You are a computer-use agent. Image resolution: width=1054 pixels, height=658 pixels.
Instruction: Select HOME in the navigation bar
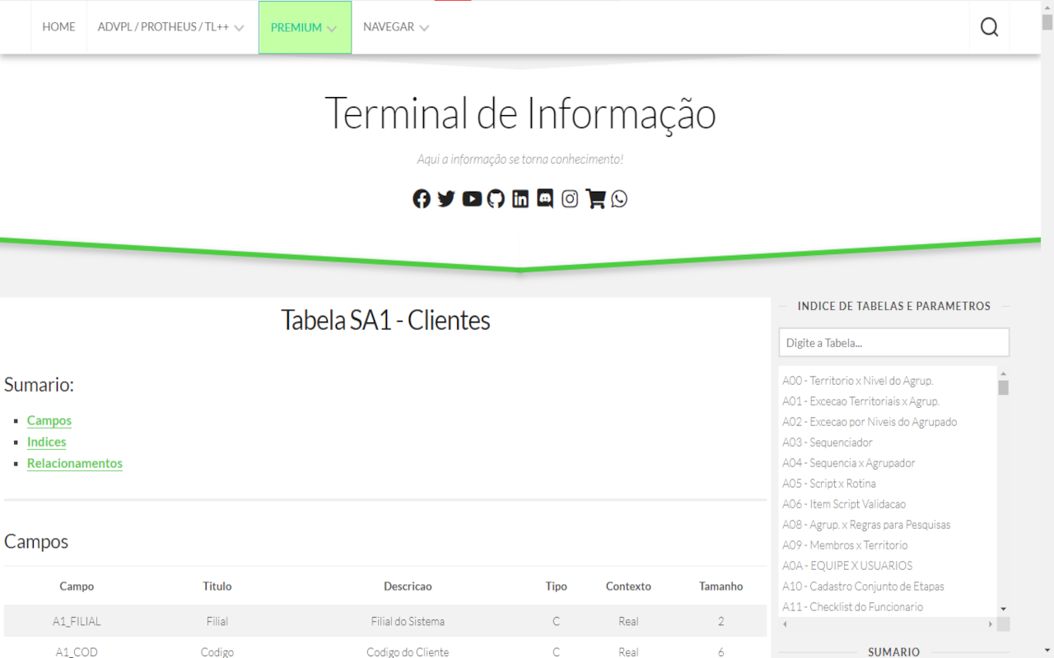(x=58, y=26)
